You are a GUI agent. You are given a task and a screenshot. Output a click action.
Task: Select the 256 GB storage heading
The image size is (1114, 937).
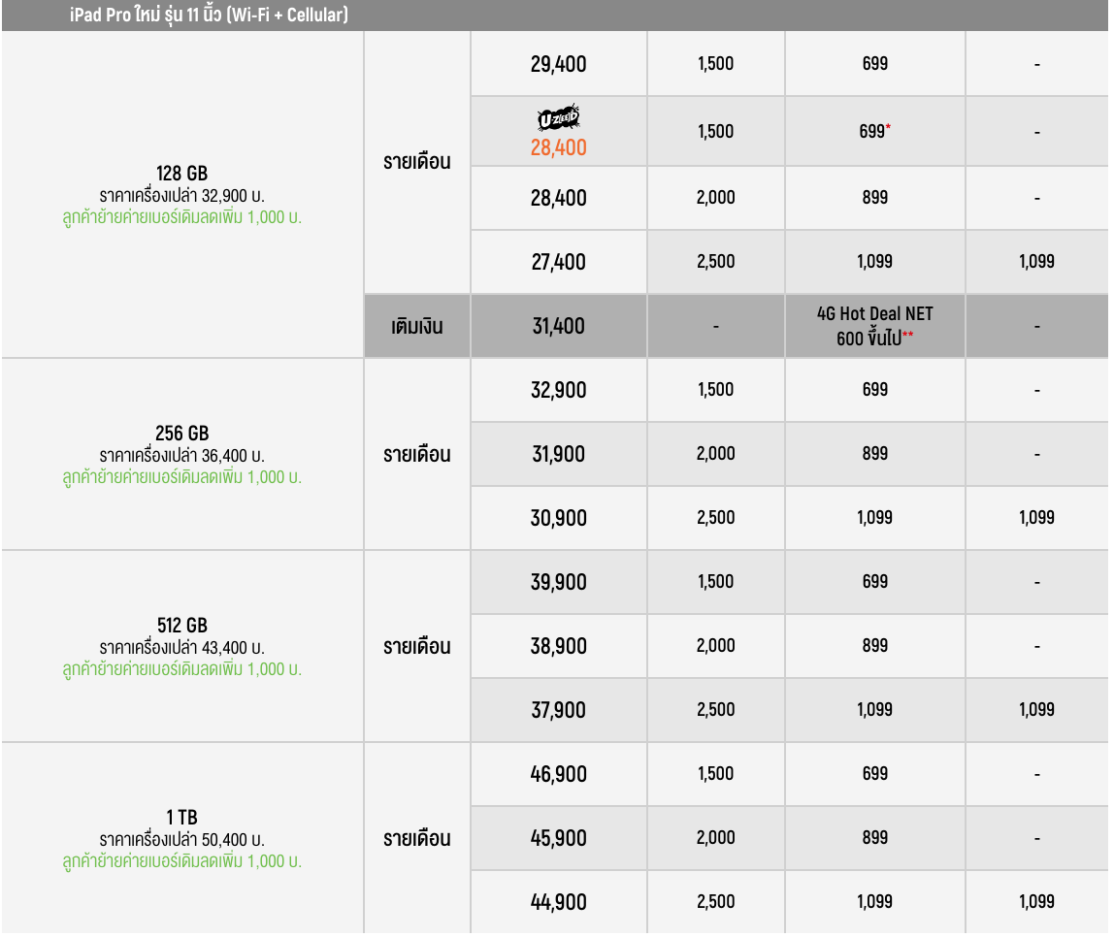[181, 434]
